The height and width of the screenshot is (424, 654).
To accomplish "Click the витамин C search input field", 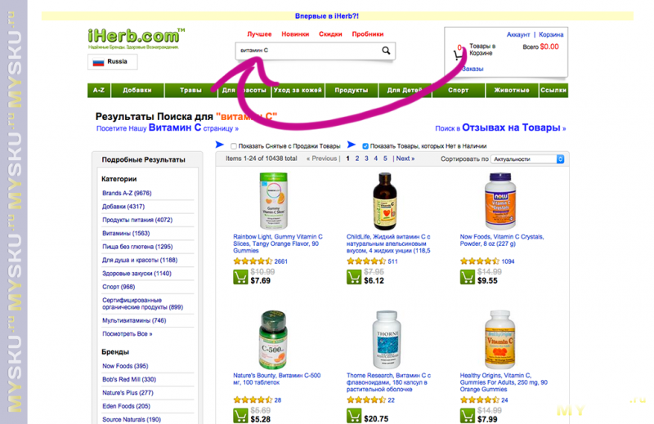I will 309,51.
